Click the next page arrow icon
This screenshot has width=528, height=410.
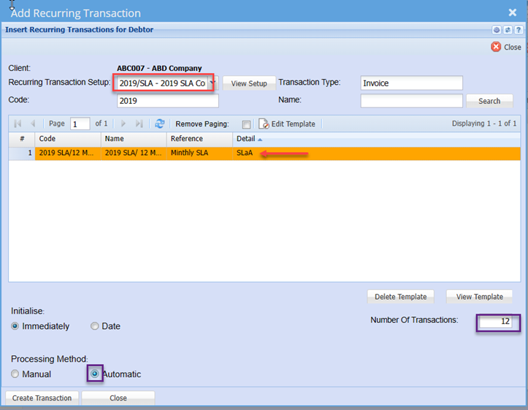[123, 124]
